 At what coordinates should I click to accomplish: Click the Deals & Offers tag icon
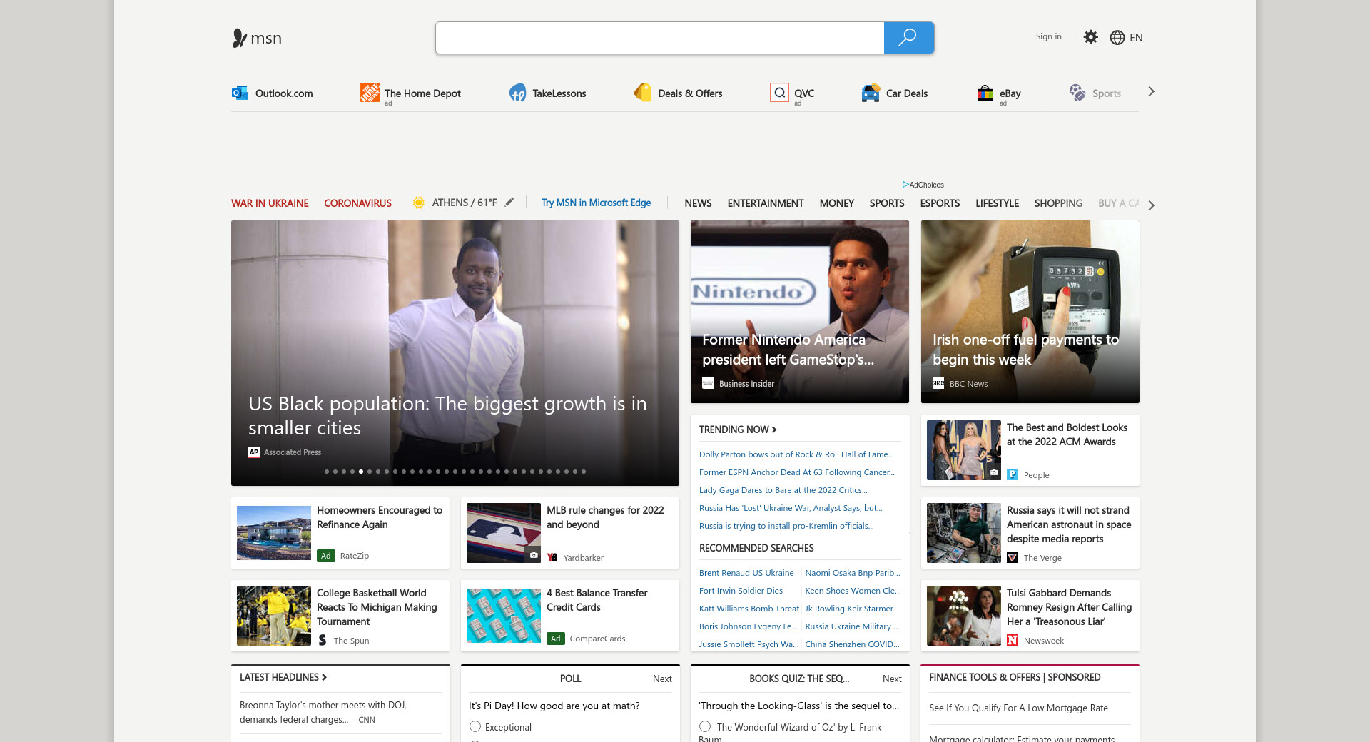coord(642,93)
